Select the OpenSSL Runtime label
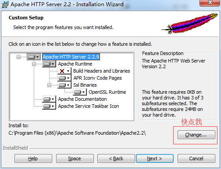This screenshot has height=169, width=221. click(107, 92)
